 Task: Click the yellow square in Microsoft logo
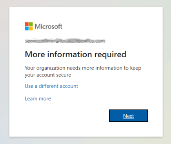[x=31, y=28]
